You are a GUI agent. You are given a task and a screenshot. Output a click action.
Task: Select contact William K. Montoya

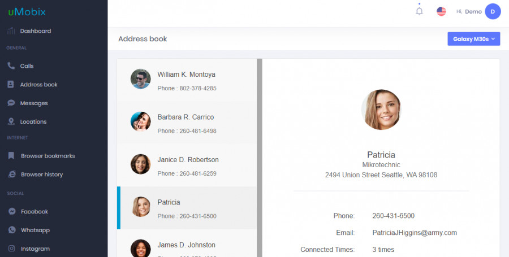[x=187, y=80]
